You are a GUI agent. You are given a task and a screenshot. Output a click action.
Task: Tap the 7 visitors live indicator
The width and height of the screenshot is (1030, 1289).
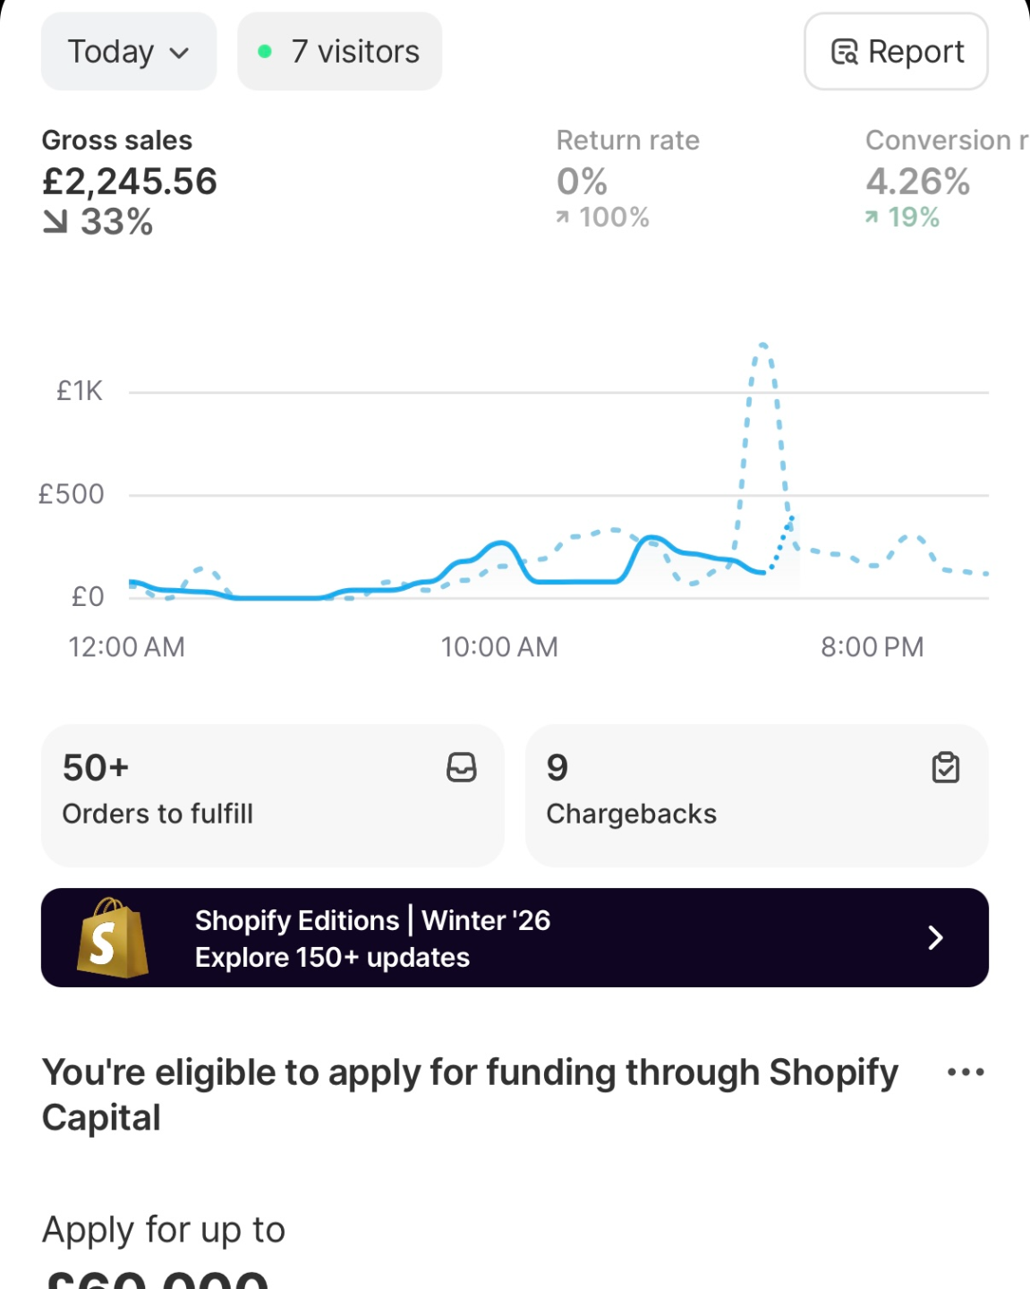(339, 52)
